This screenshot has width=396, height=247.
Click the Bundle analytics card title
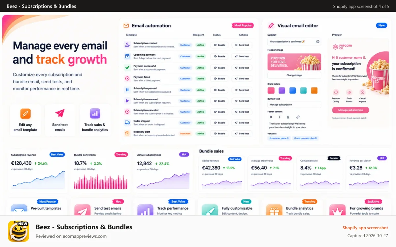(300, 208)
